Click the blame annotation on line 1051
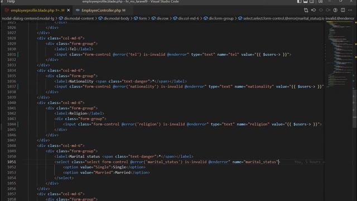357x201 pixels. coord(309,162)
